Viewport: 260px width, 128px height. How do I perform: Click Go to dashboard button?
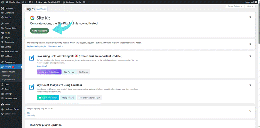click(x=39, y=31)
